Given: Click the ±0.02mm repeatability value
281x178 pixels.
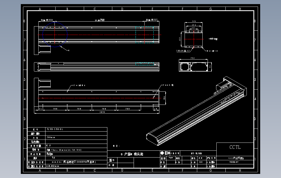Looking at the screenshot, I should click(53, 166).
